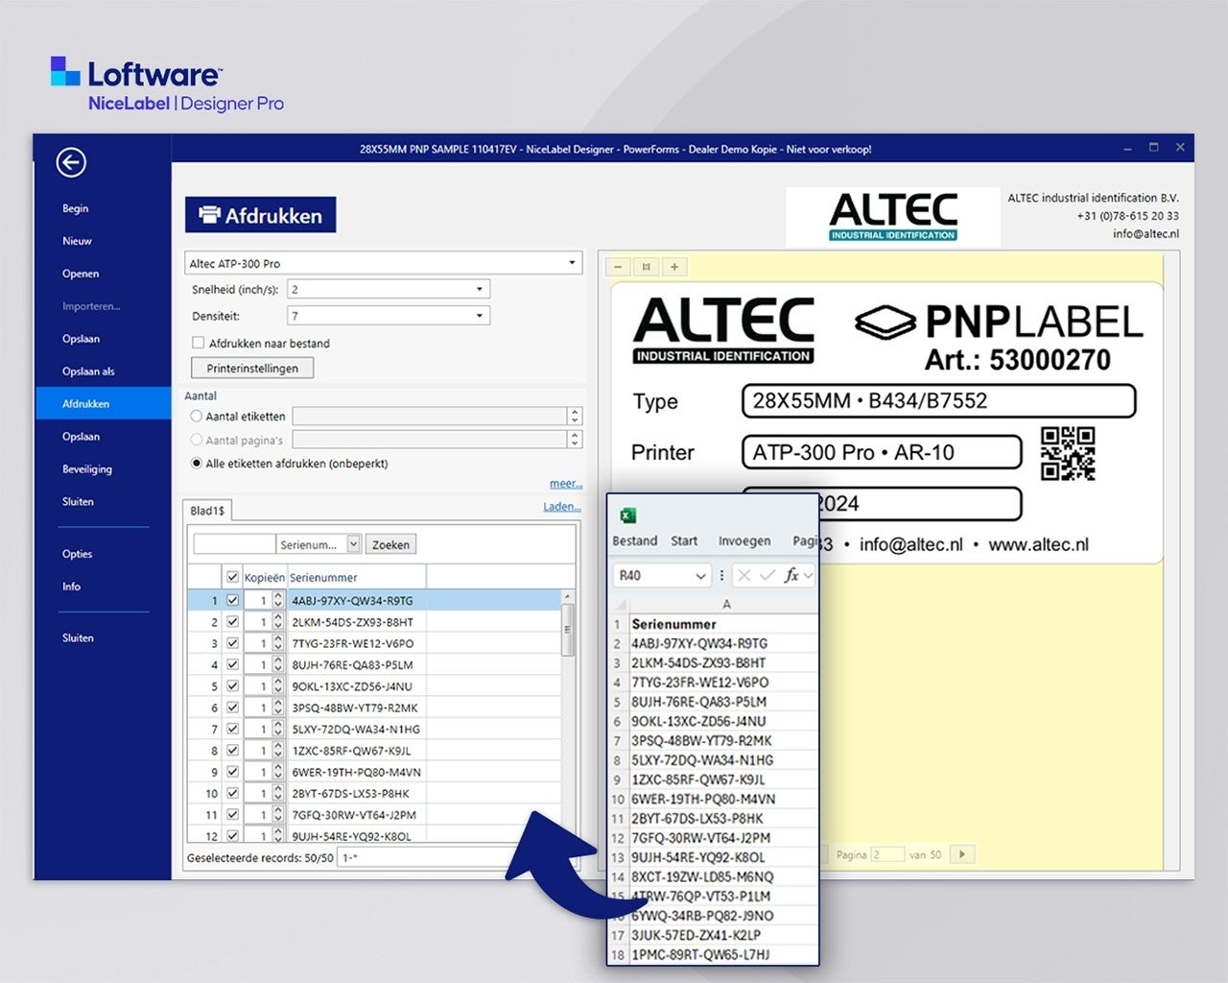Click the QR code on label preview
Viewport: 1228px width, 983px height.
click(1068, 453)
